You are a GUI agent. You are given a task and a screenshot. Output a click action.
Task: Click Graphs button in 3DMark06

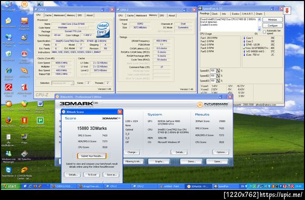tap(159, 161)
